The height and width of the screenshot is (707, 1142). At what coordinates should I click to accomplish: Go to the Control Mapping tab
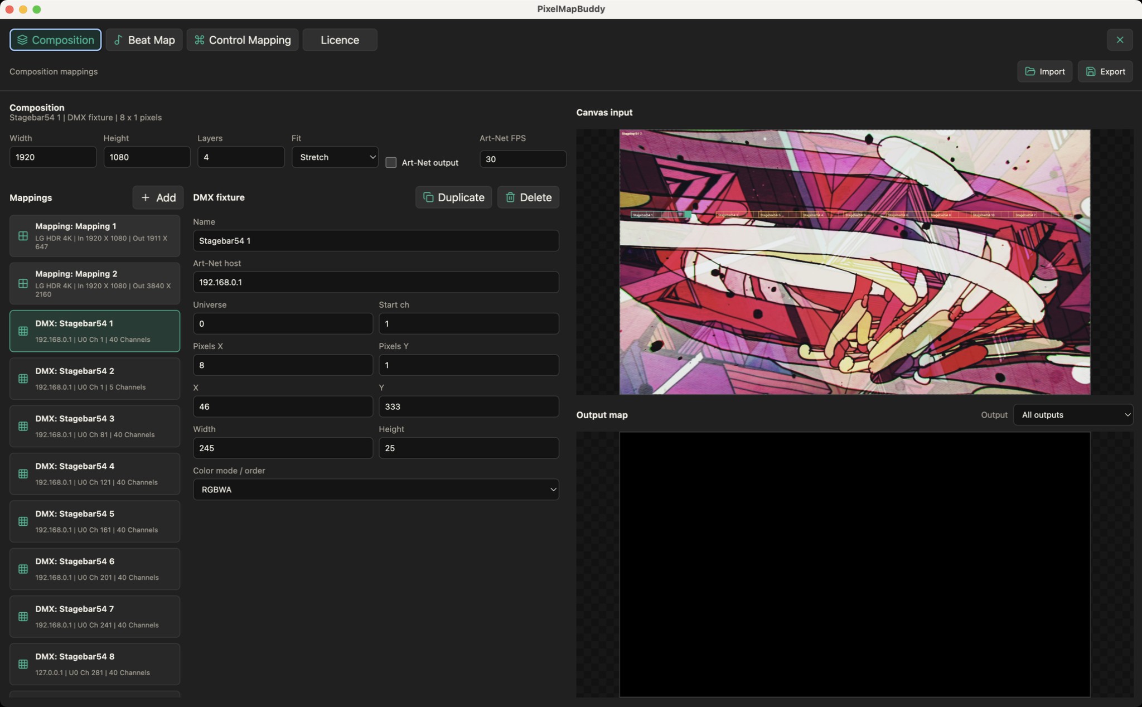tap(243, 40)
